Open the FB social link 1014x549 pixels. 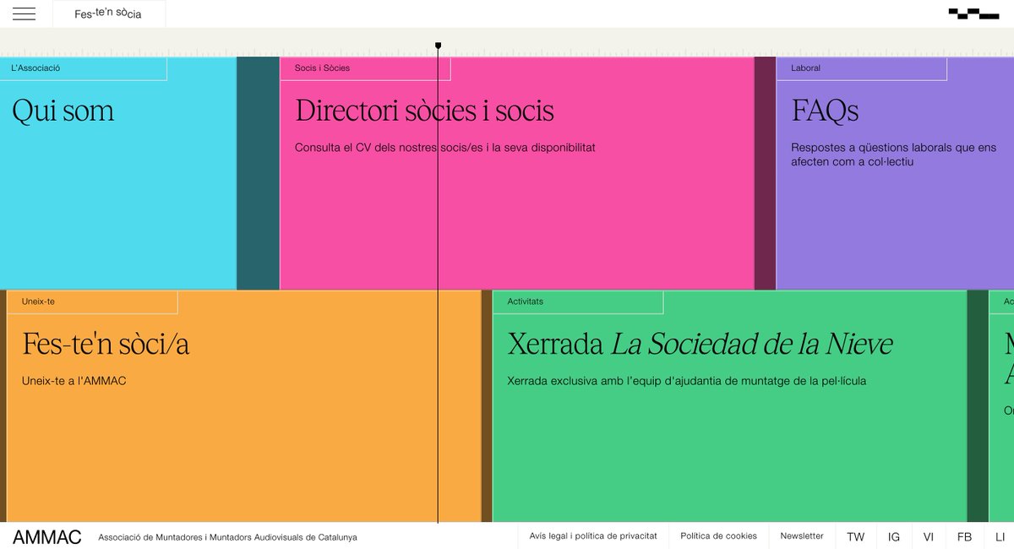(x=964, y=536)
